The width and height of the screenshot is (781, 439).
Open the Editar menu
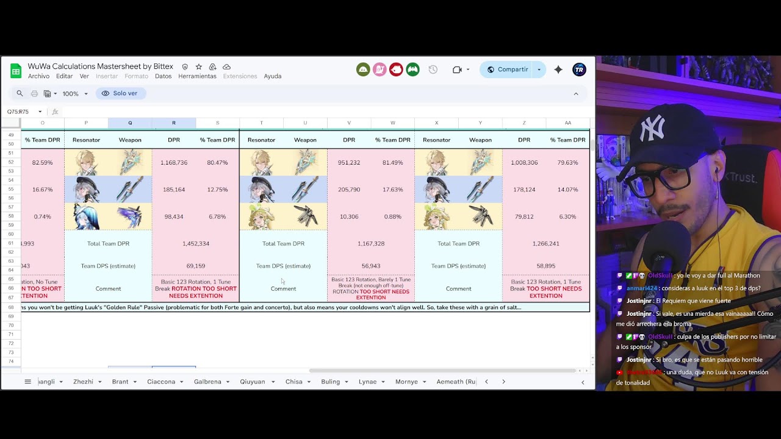(x=64, y=76)
